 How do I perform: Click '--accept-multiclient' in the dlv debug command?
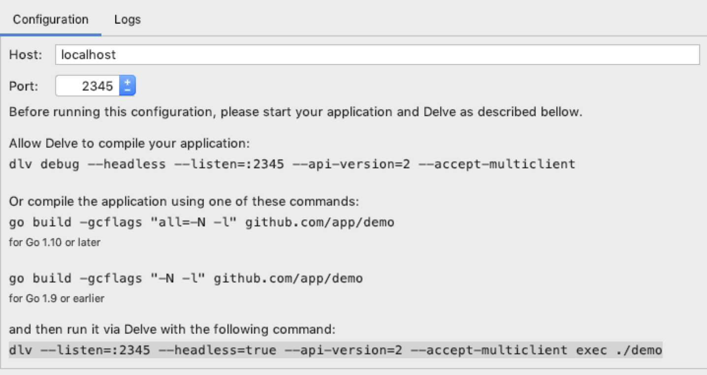pyautogui.click(x=496, y=164)
